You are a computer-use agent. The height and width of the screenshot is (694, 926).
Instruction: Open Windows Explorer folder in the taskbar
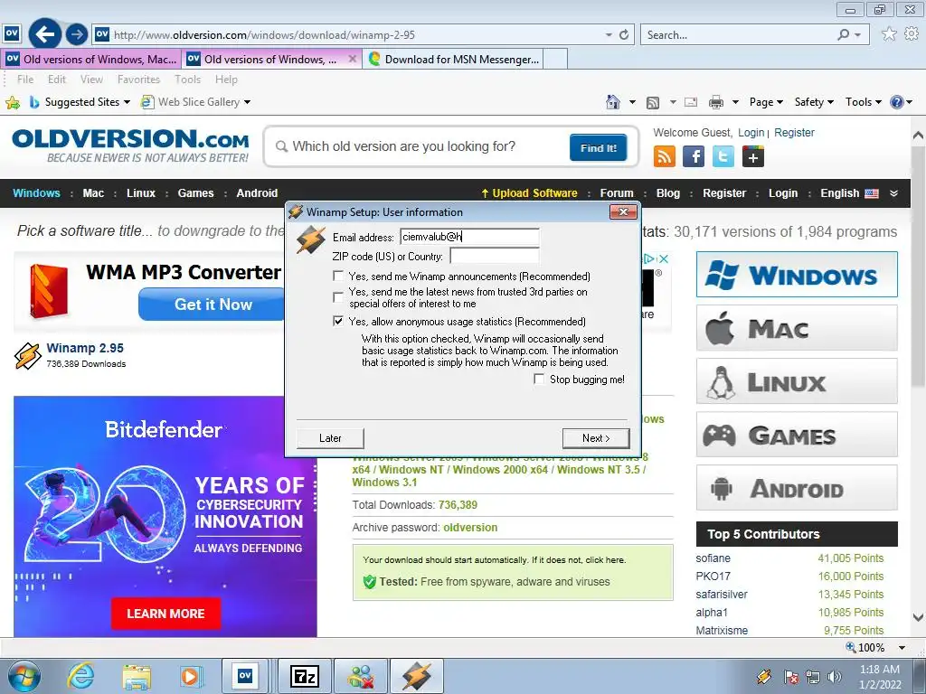tap(137, 676)
